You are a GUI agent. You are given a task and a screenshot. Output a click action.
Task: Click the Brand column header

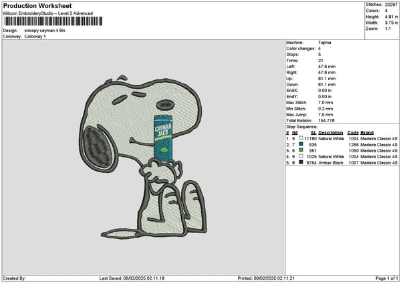coord(368,133)
